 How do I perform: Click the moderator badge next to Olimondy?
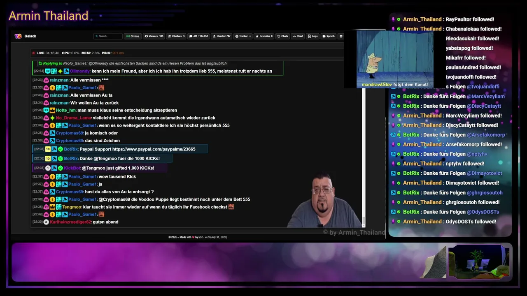66,71
